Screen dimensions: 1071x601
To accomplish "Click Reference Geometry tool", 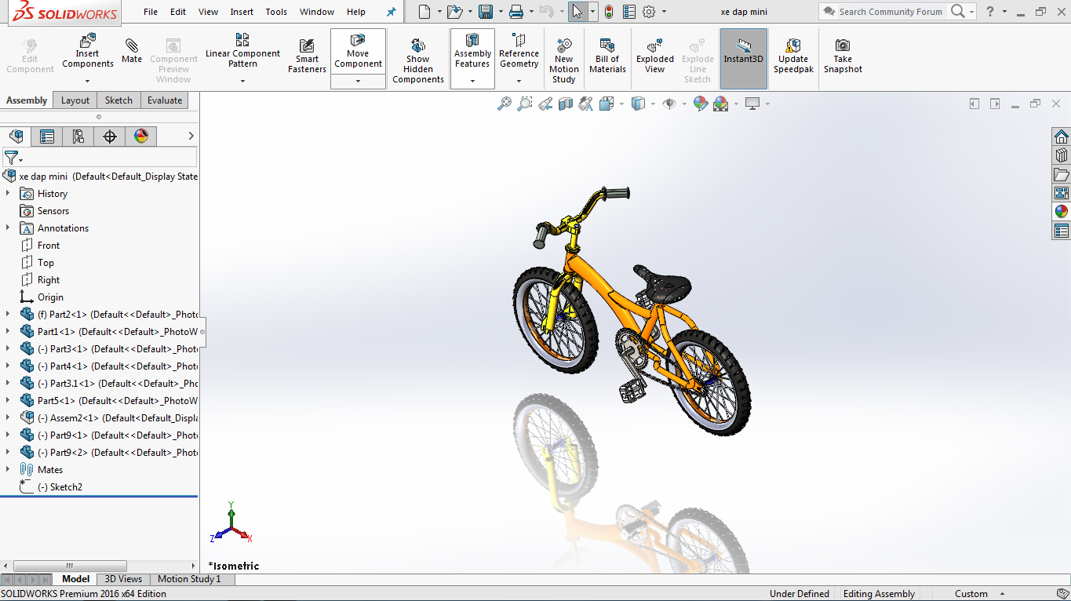I will (x=519, y=51).
